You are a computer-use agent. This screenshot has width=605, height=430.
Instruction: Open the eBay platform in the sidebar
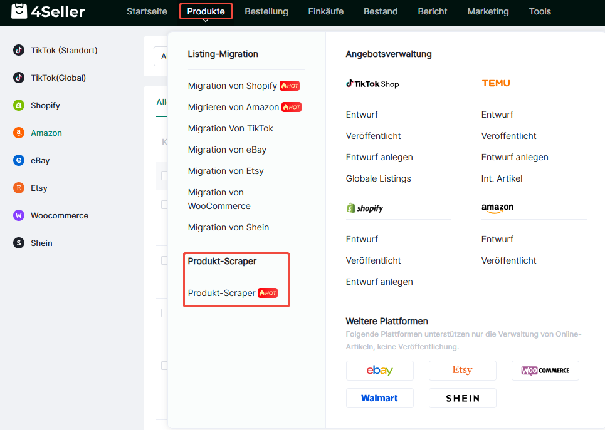(x=19, y=160)
